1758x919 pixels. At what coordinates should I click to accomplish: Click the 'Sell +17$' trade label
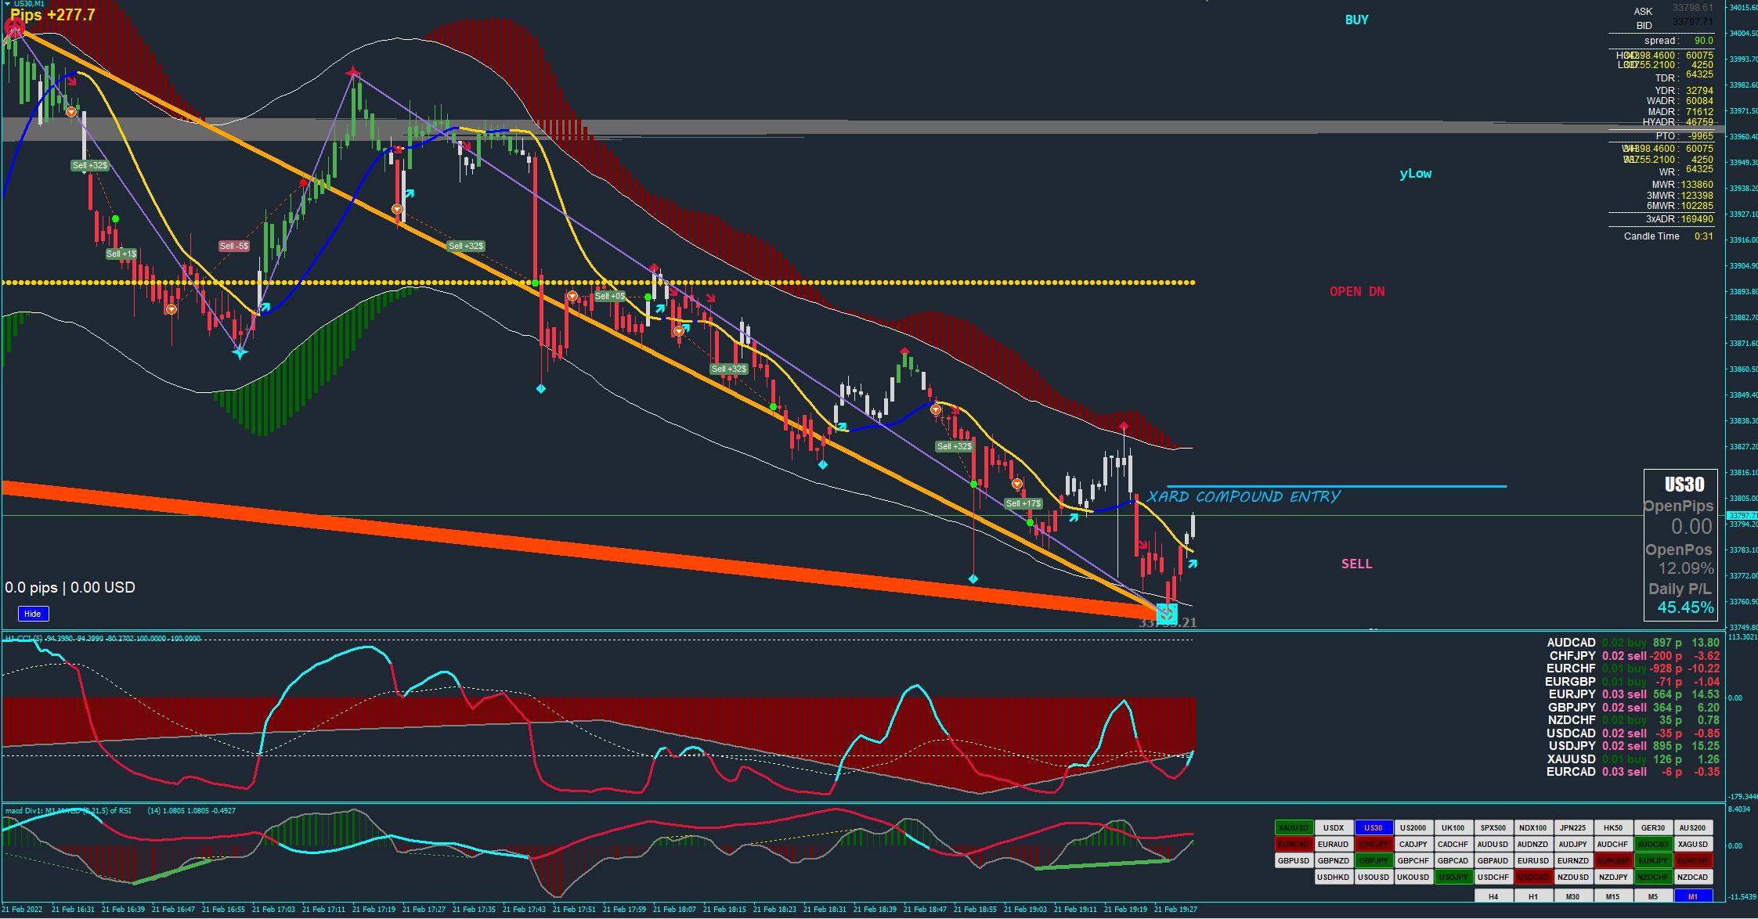coord(1023,503)
